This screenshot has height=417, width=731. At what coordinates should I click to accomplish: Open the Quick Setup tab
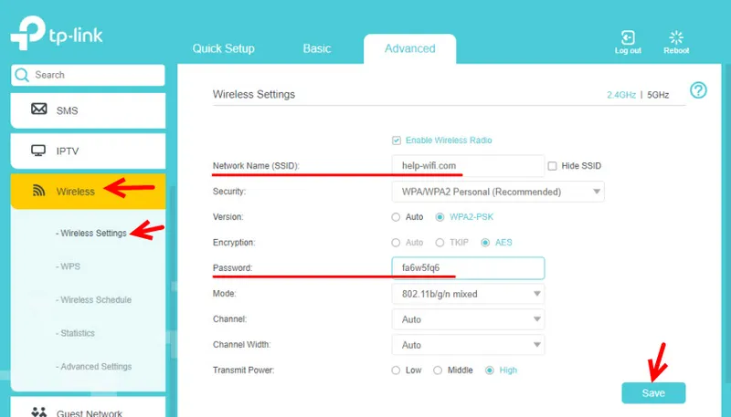click(x=223, y=48)
